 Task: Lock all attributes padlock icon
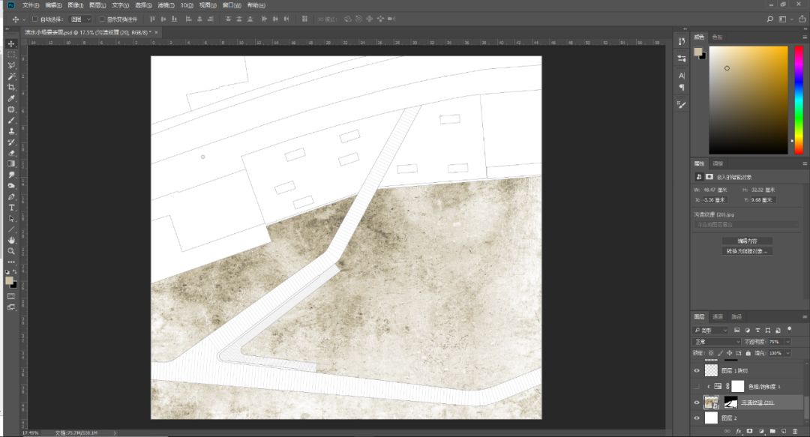pyautogui.click(x=748, y=353)
